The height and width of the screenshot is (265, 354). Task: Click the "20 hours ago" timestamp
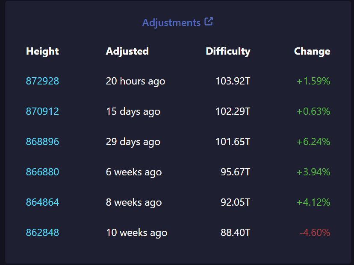coord(135,81)
